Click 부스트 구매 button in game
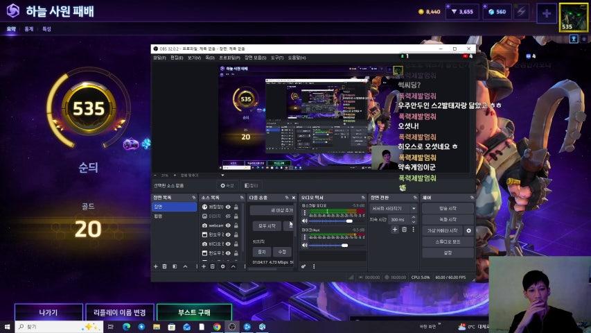 (x=194, y=312)
